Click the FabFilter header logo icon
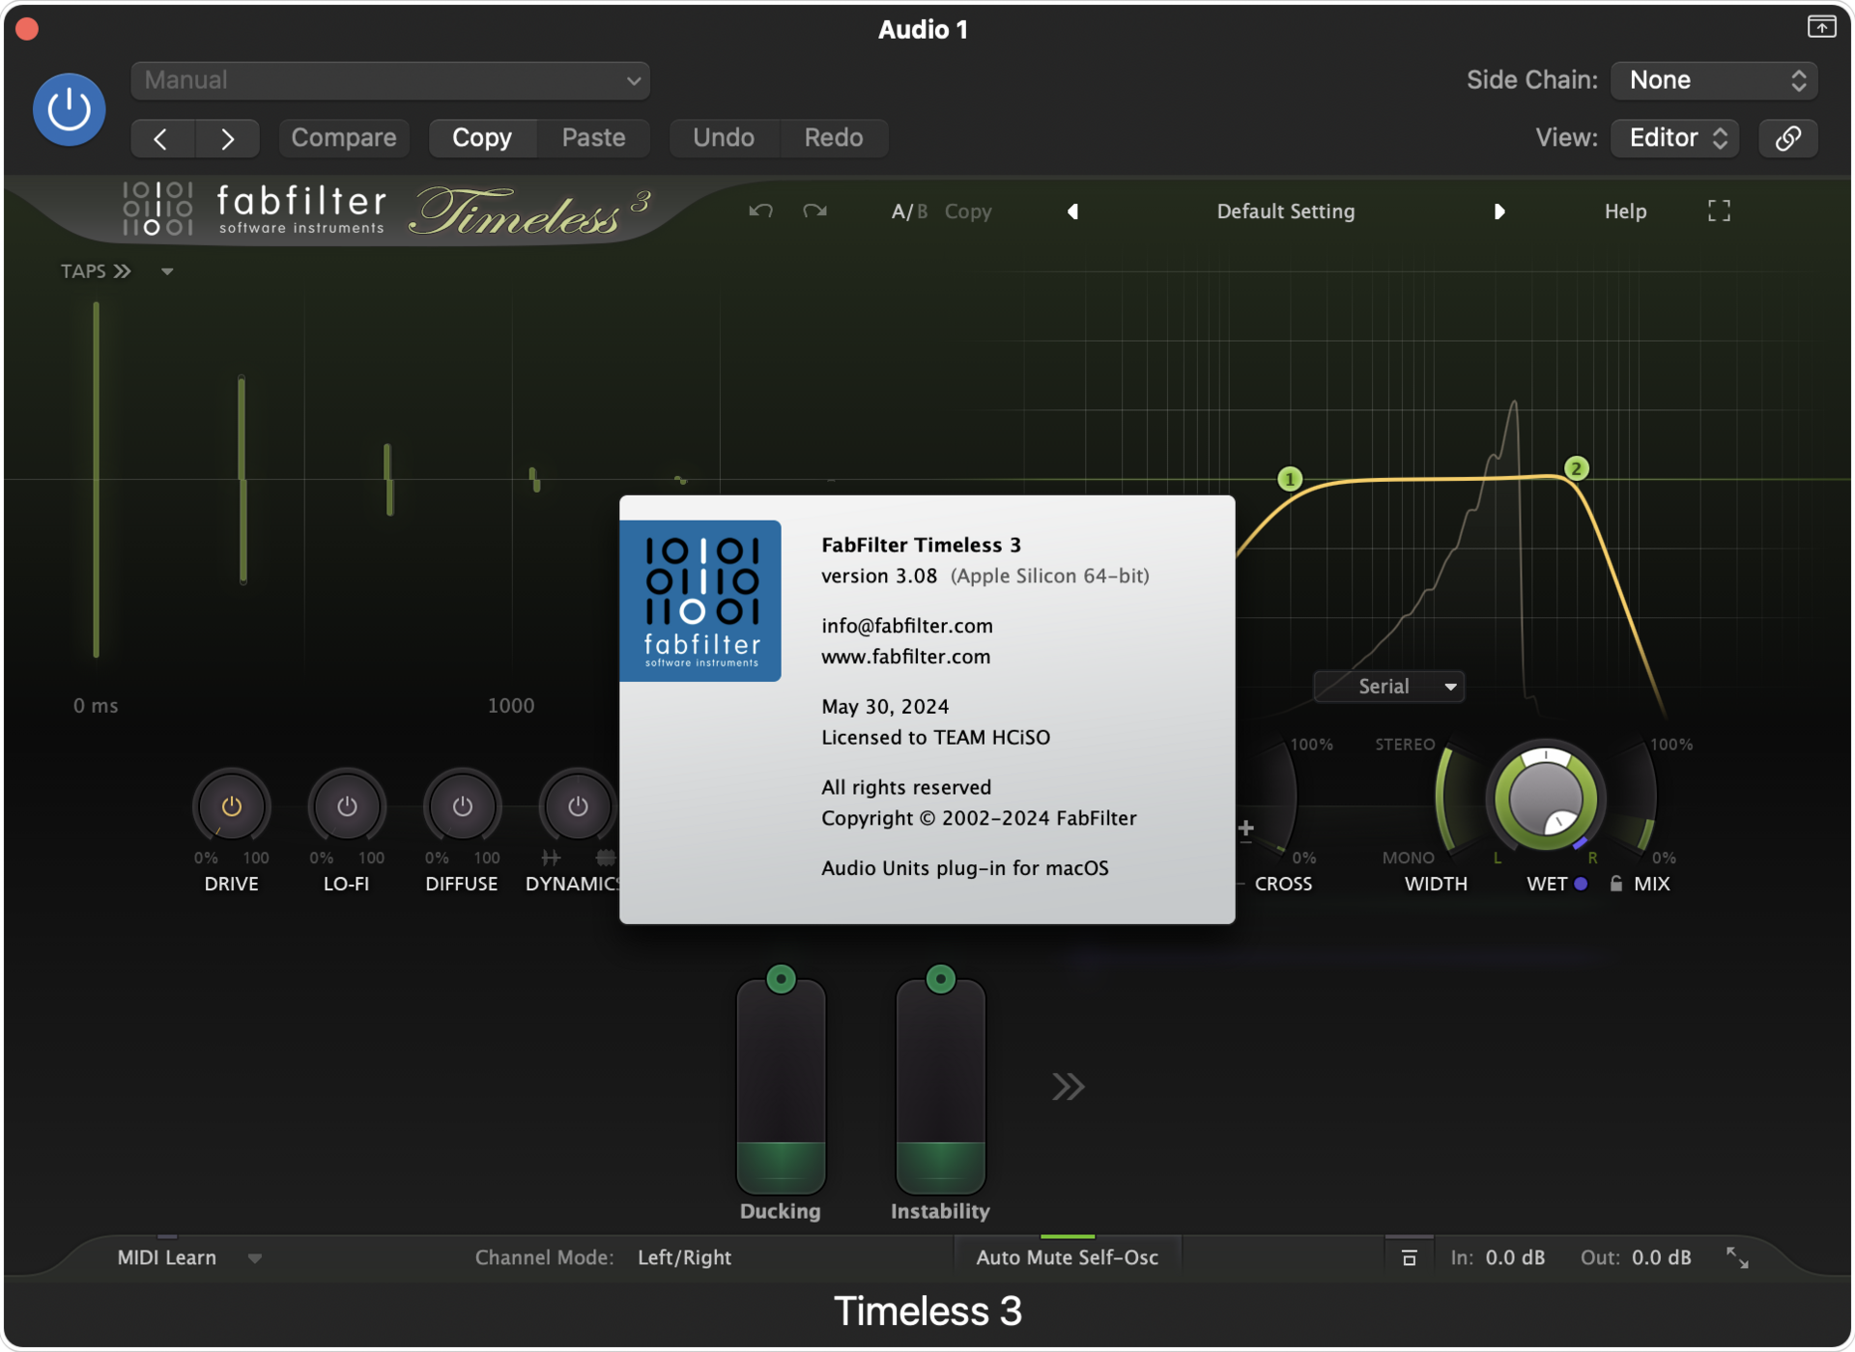 (157, 209)
